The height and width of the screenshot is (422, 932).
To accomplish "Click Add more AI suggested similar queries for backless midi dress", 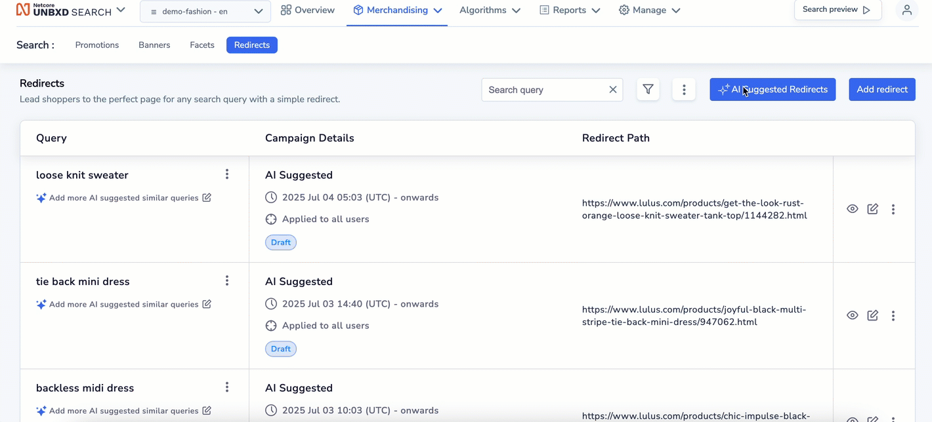I will tap(123, 411).
